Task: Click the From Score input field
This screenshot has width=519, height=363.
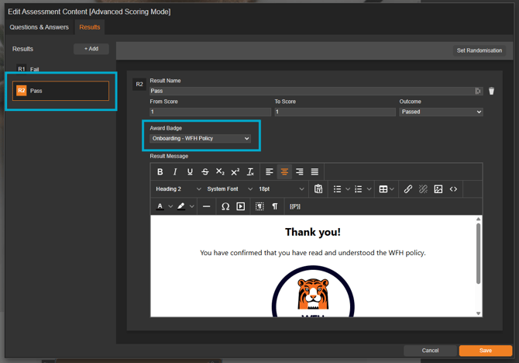Action: pos(209,112)
